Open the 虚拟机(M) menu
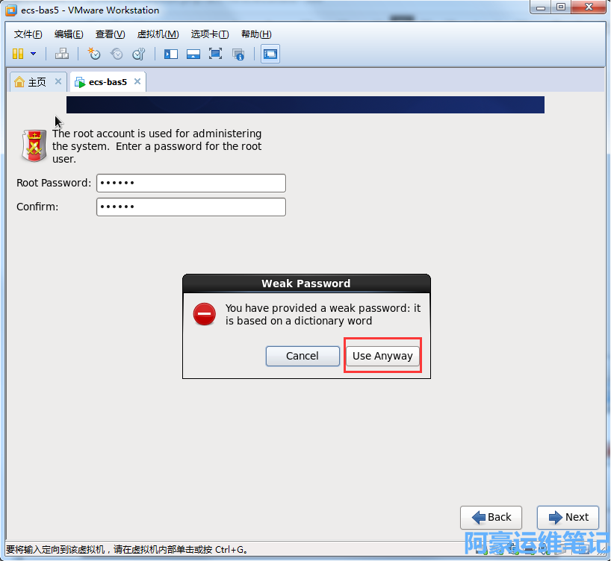Viewport: 611px width, 561px height. [x=158, y=34]
